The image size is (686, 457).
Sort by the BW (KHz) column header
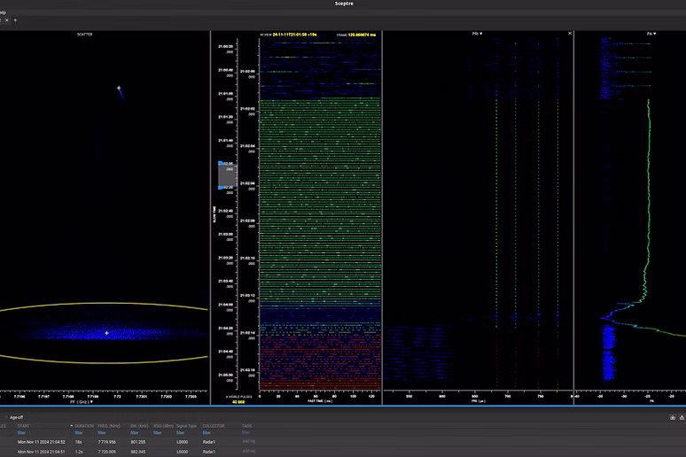click(x=139, y=426)
